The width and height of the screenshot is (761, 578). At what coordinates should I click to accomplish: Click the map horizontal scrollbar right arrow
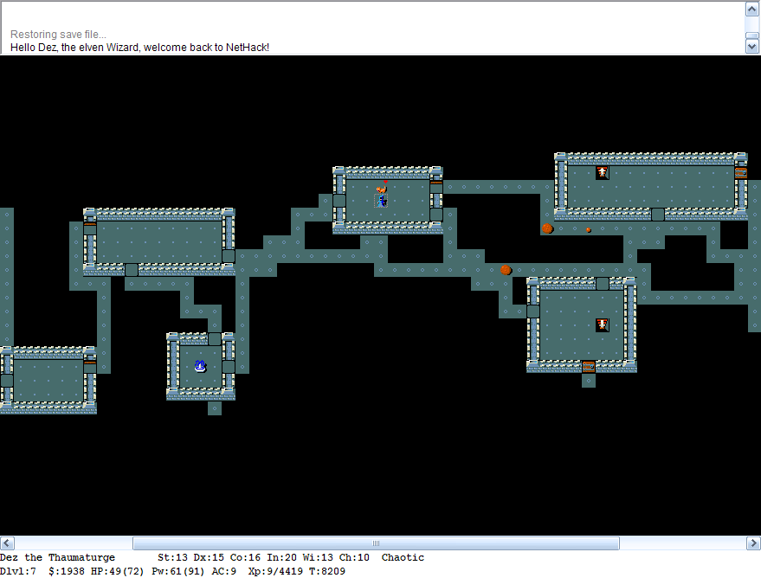point(754,543)
